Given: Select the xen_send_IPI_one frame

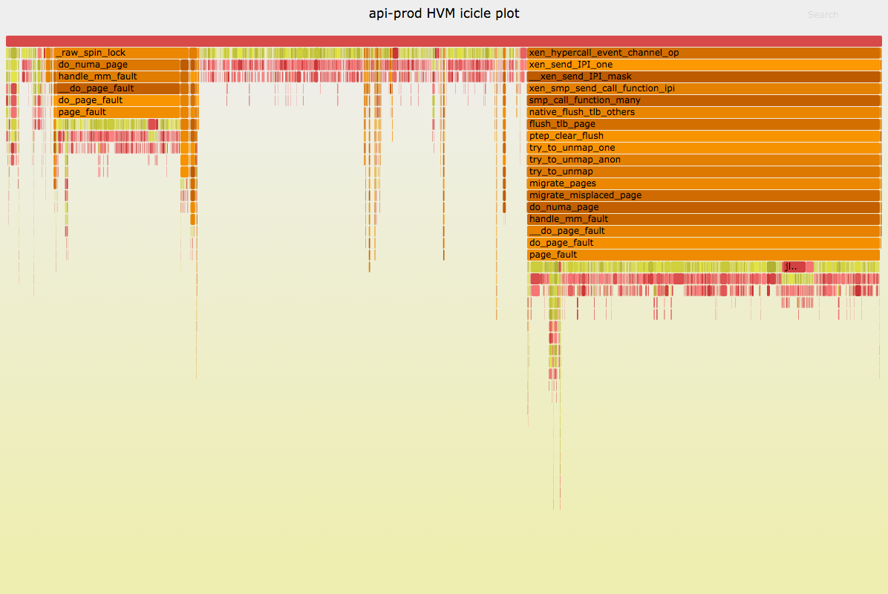Looking at the screenshot, I should coord(703,65).
